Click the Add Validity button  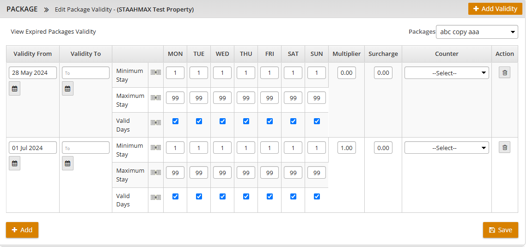tap(495, 9)
